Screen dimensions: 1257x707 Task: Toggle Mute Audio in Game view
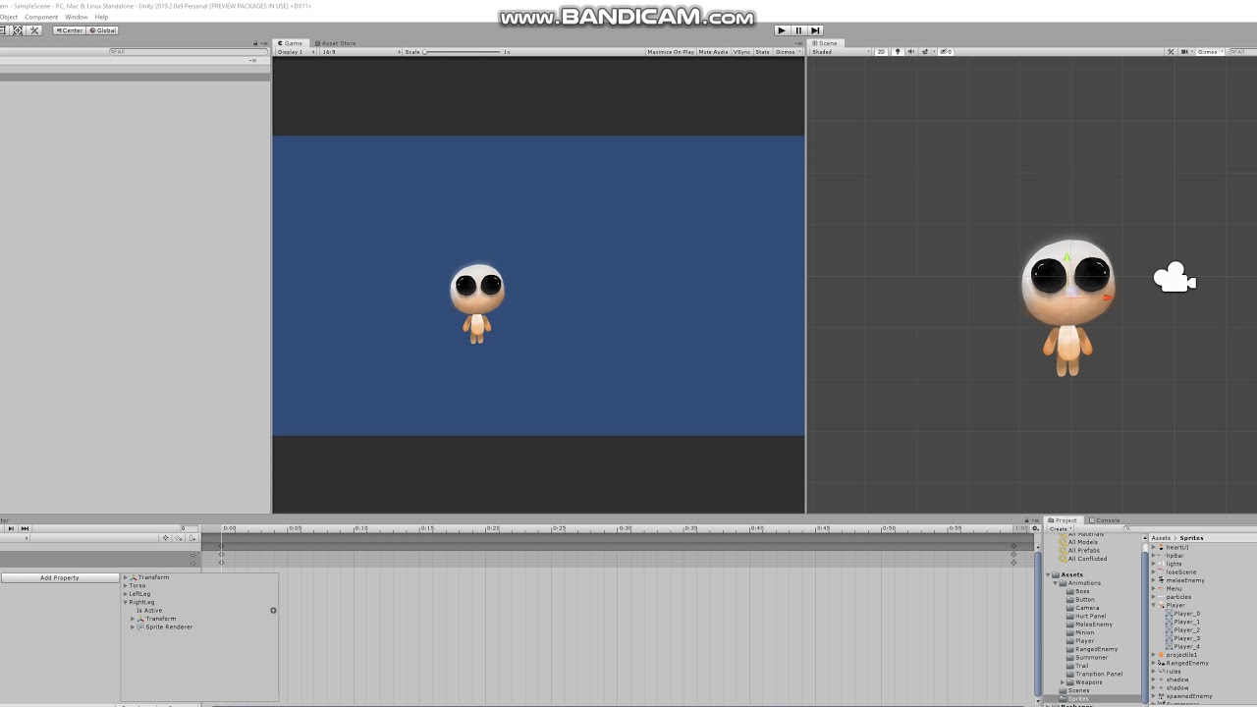tap(714, 52)
